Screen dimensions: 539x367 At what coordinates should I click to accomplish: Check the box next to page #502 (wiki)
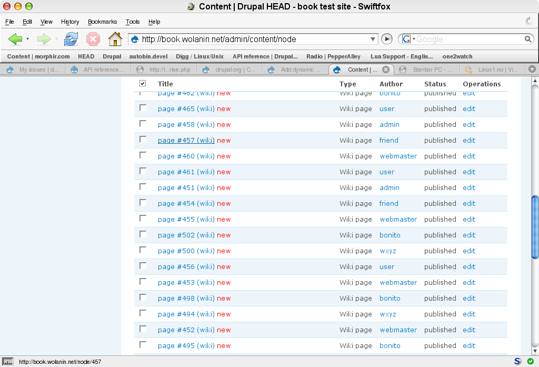[143, 234]
